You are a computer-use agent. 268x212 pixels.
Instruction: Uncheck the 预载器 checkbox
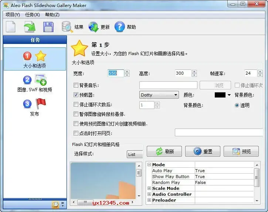[76, 95]
